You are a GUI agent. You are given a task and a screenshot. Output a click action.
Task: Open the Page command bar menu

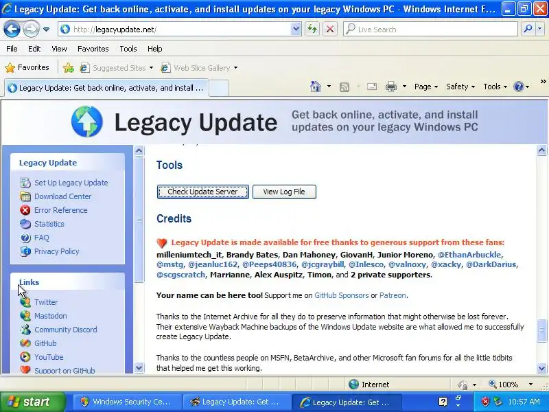[426, 87]
